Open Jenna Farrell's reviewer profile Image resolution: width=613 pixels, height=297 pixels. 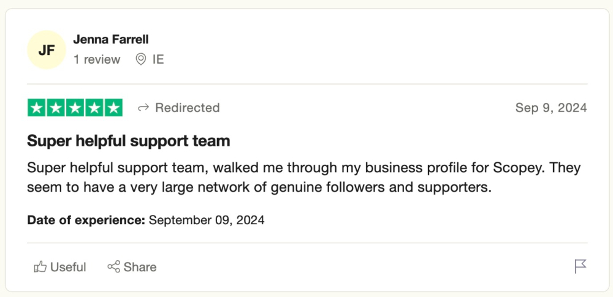tap(111, 40)
